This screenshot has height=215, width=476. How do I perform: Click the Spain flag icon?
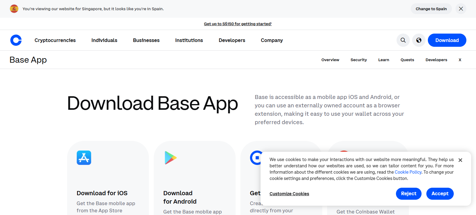click(x=14, y=9)
